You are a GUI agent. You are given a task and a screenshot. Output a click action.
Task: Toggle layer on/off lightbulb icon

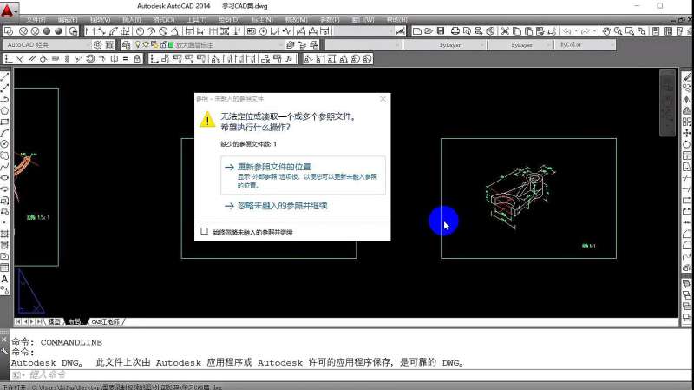[138, 45]
